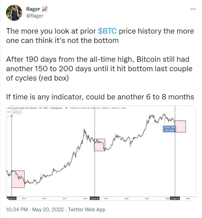Open the 10:34 PM timestamp link
Screen dimensions: 202x218
(x=17, y=210)
